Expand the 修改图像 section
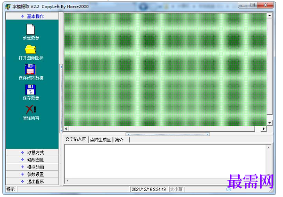 point(32,160)
